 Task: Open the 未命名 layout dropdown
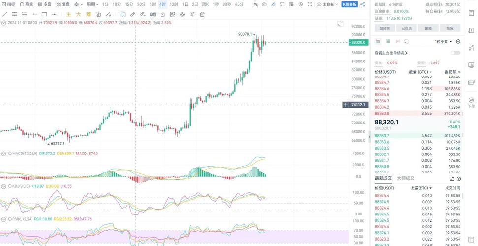tap(327, 4)
